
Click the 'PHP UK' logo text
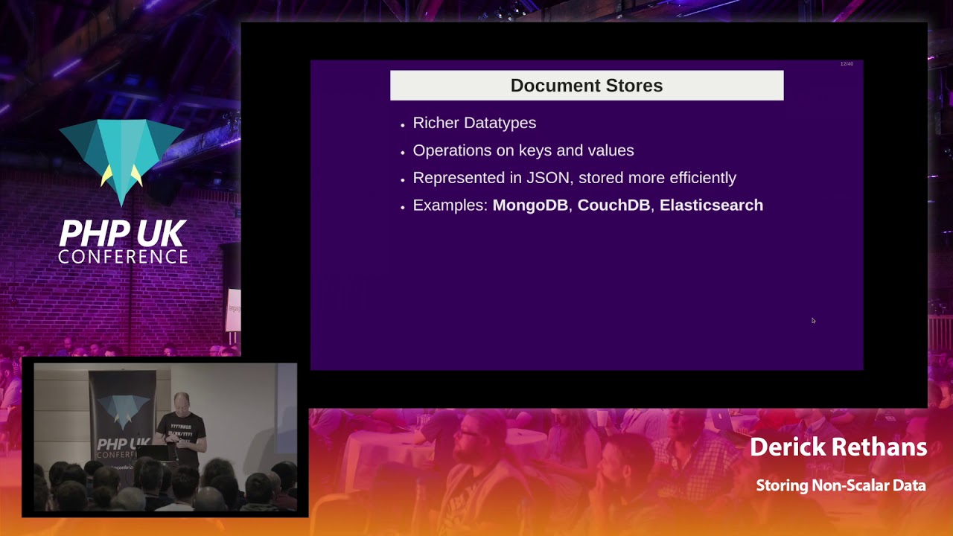coord(123,234)
